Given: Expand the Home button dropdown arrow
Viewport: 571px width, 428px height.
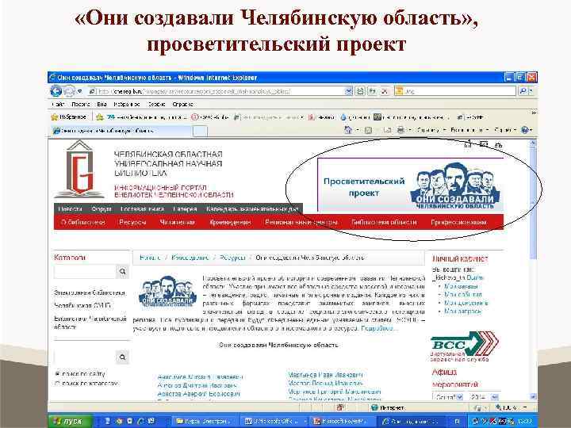Looking at the screenshot, I should coord(358,129).
